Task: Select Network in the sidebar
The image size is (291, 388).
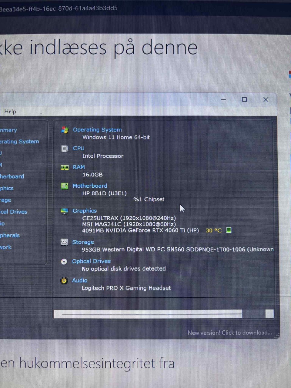Action: 6,247
